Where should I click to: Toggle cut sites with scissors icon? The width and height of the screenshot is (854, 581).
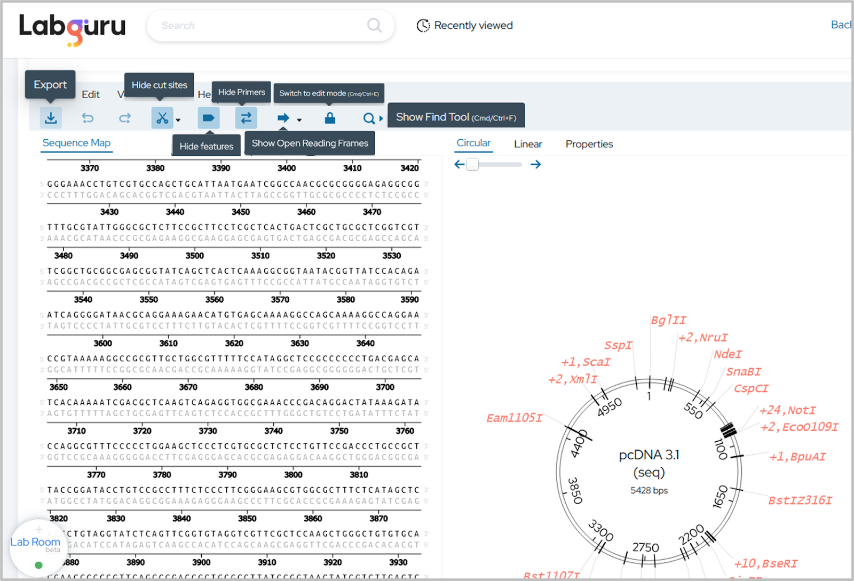coord(162,118)
